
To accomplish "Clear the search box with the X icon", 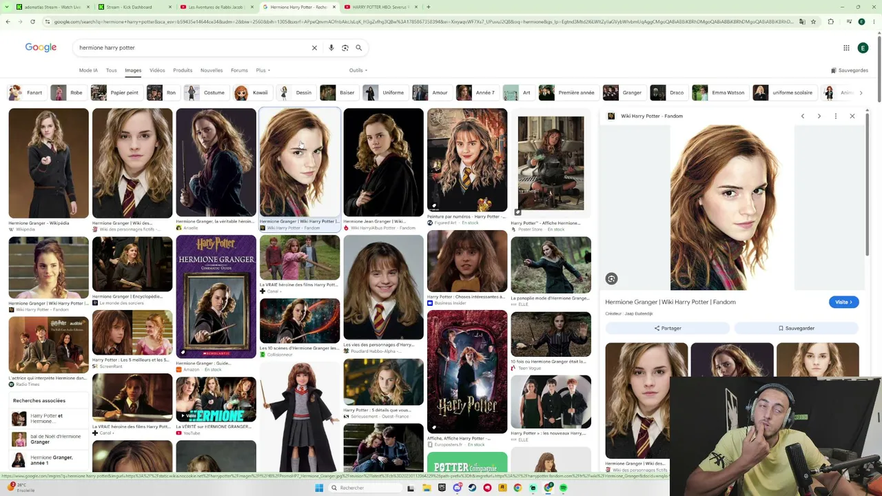I will click(314, 48).
